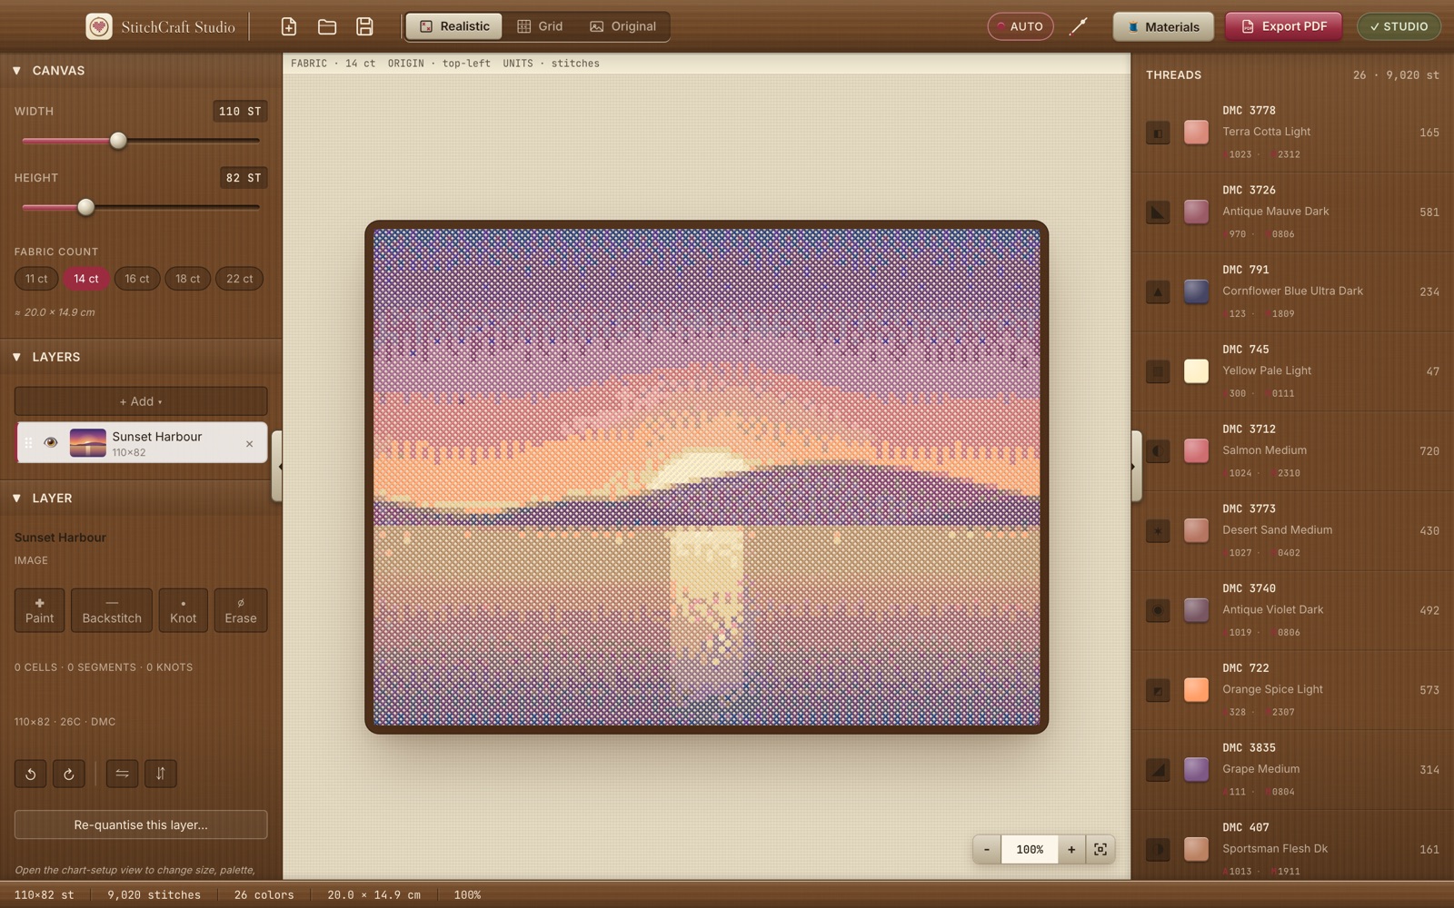The width and height of the screenshot is (1454, 908).
Task: Choose the Paint tool
Action: tap(39, 610)
